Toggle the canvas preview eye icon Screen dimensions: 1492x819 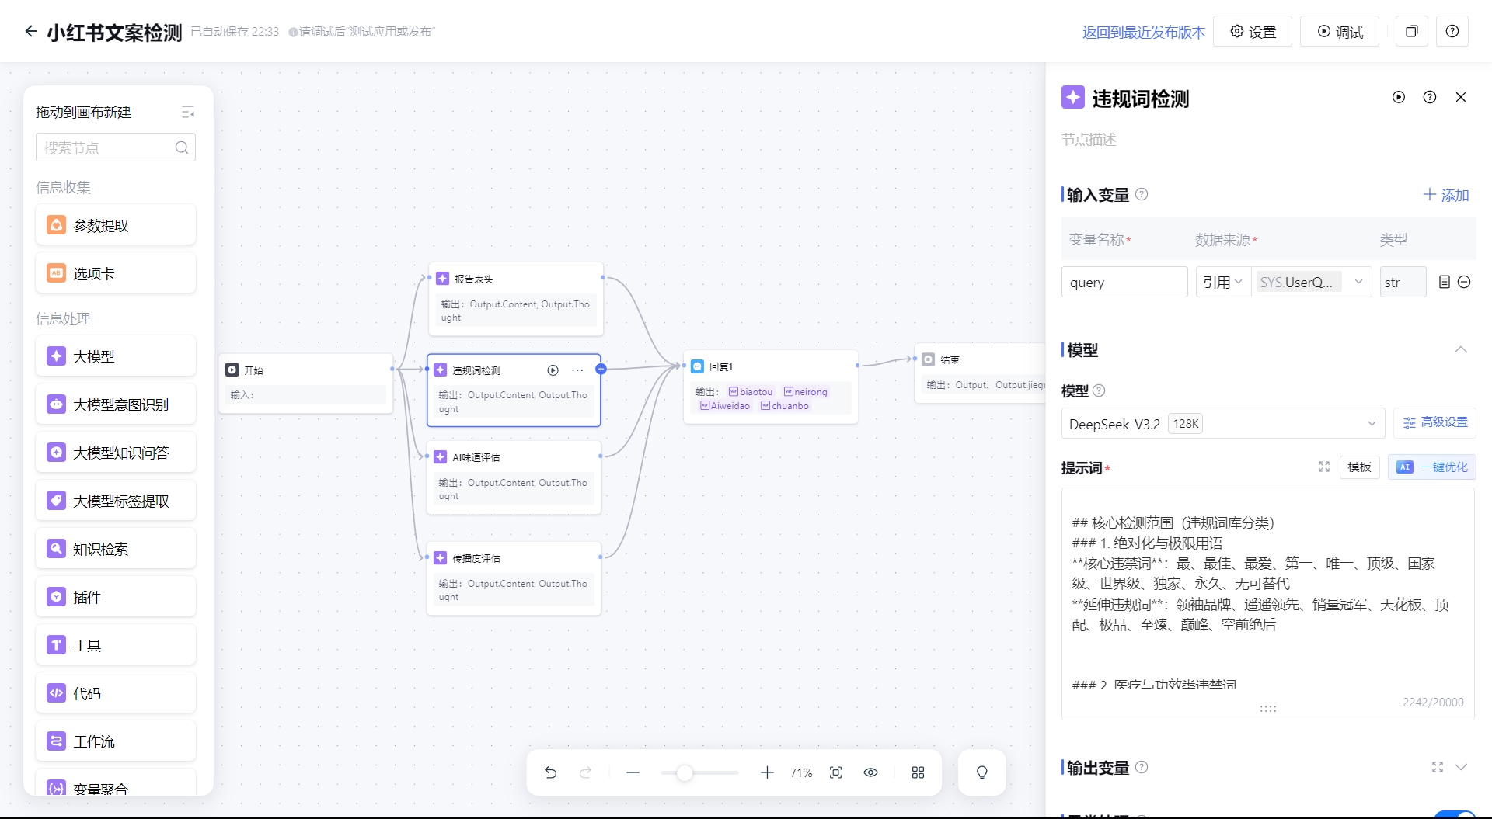(870, 772)
